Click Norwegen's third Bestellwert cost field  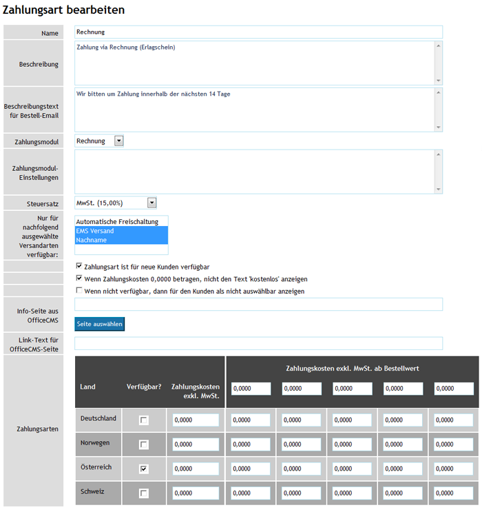352,444
